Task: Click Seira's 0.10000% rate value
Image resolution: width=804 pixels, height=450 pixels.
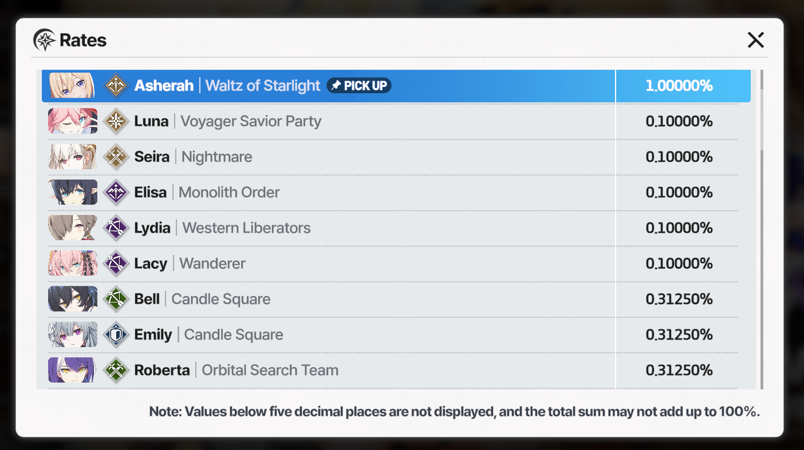Action: tap(679, 157)
